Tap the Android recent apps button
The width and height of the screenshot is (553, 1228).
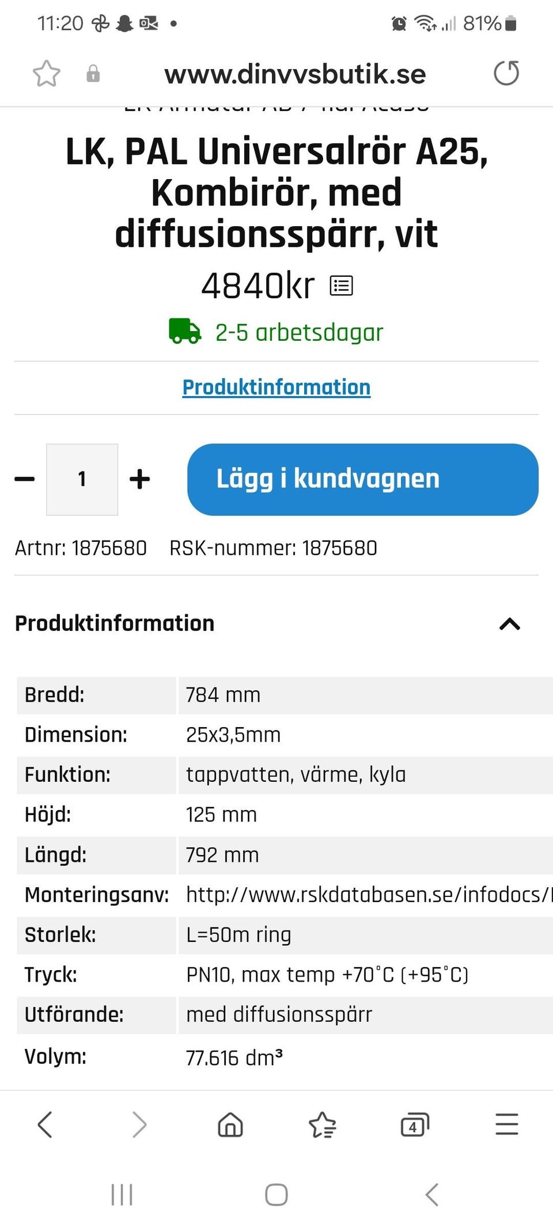click(122, 1195)
